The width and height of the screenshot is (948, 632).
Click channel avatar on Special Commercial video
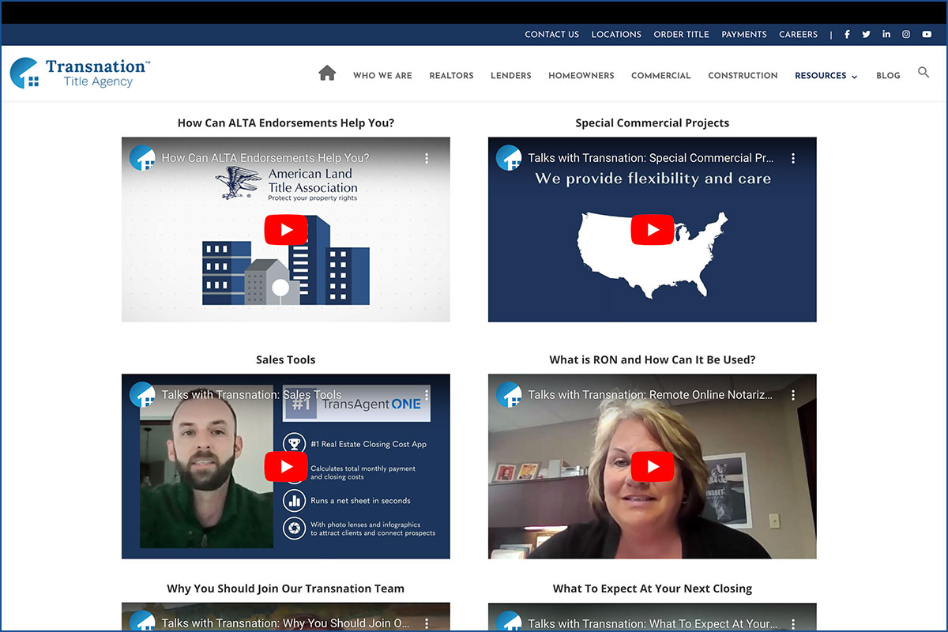(x=509, y=158)
